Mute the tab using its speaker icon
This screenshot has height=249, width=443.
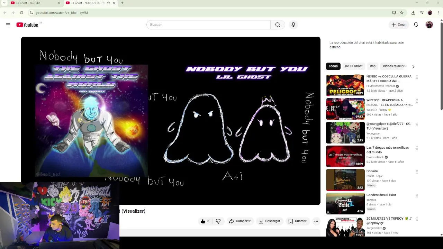tap(108, 3)
